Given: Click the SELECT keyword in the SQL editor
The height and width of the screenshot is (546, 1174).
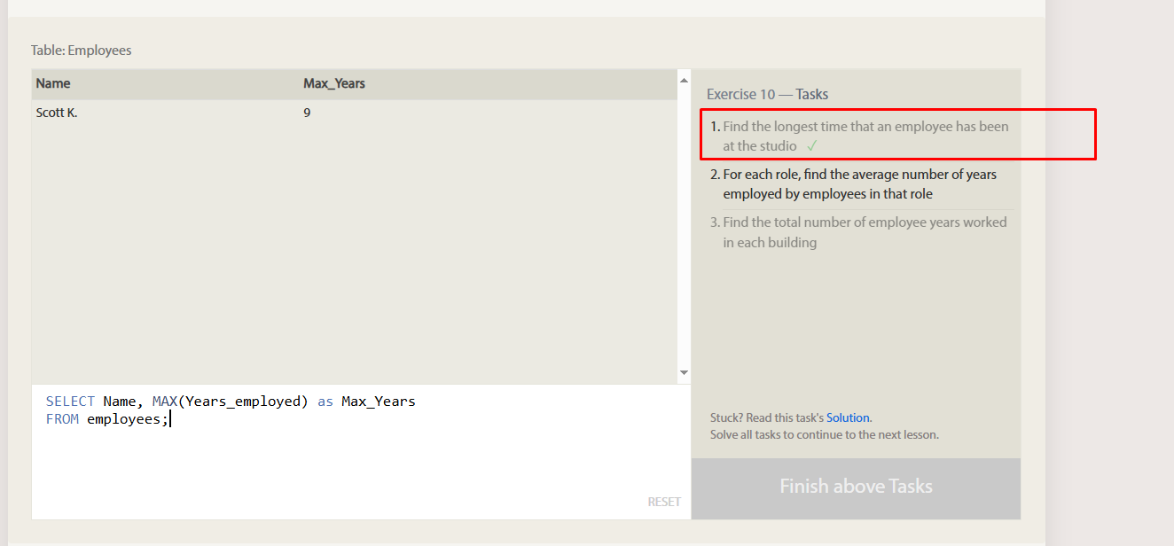Looking at the screenshot, I should point(70,402).
